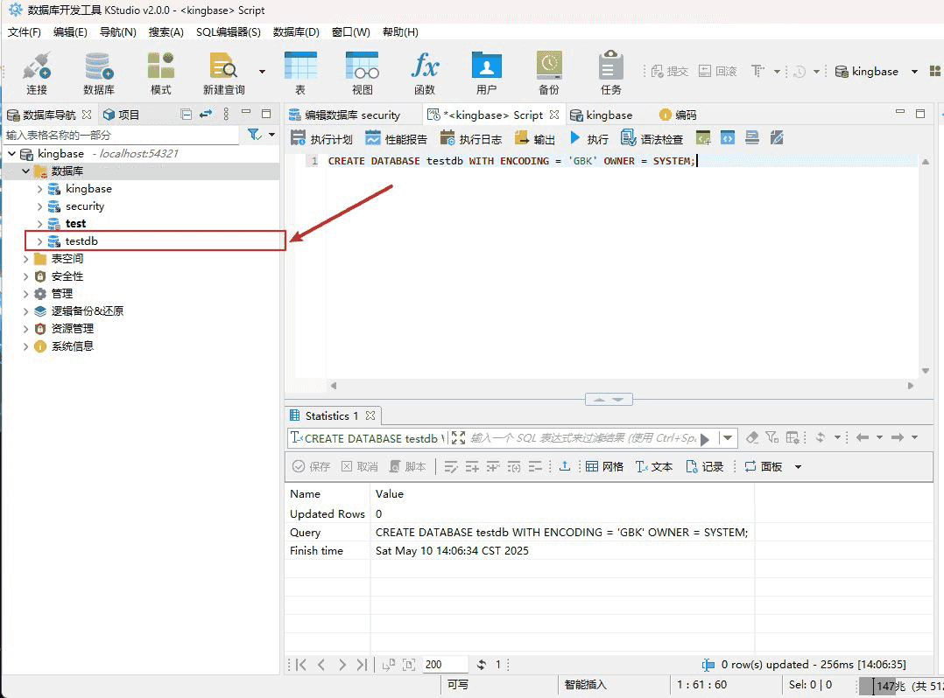Go to last page of results

(361, 665)
